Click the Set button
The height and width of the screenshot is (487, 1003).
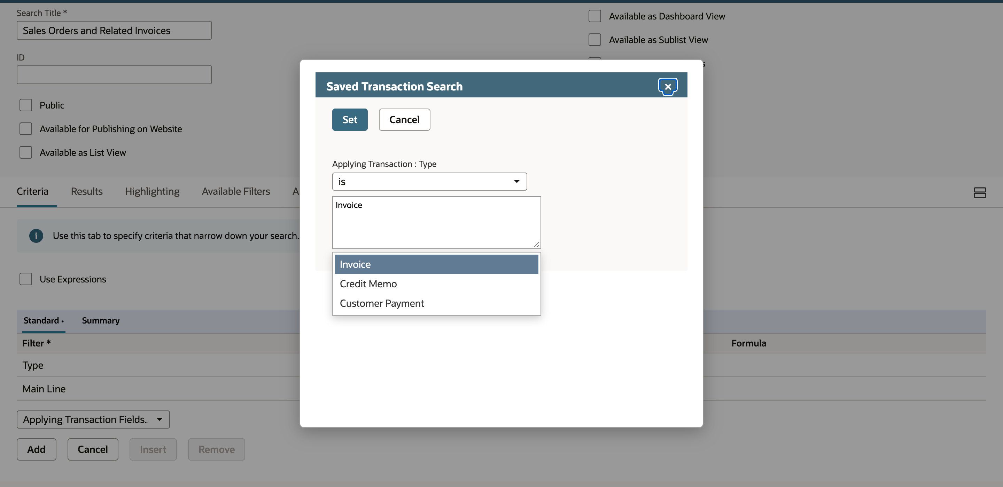350,119
